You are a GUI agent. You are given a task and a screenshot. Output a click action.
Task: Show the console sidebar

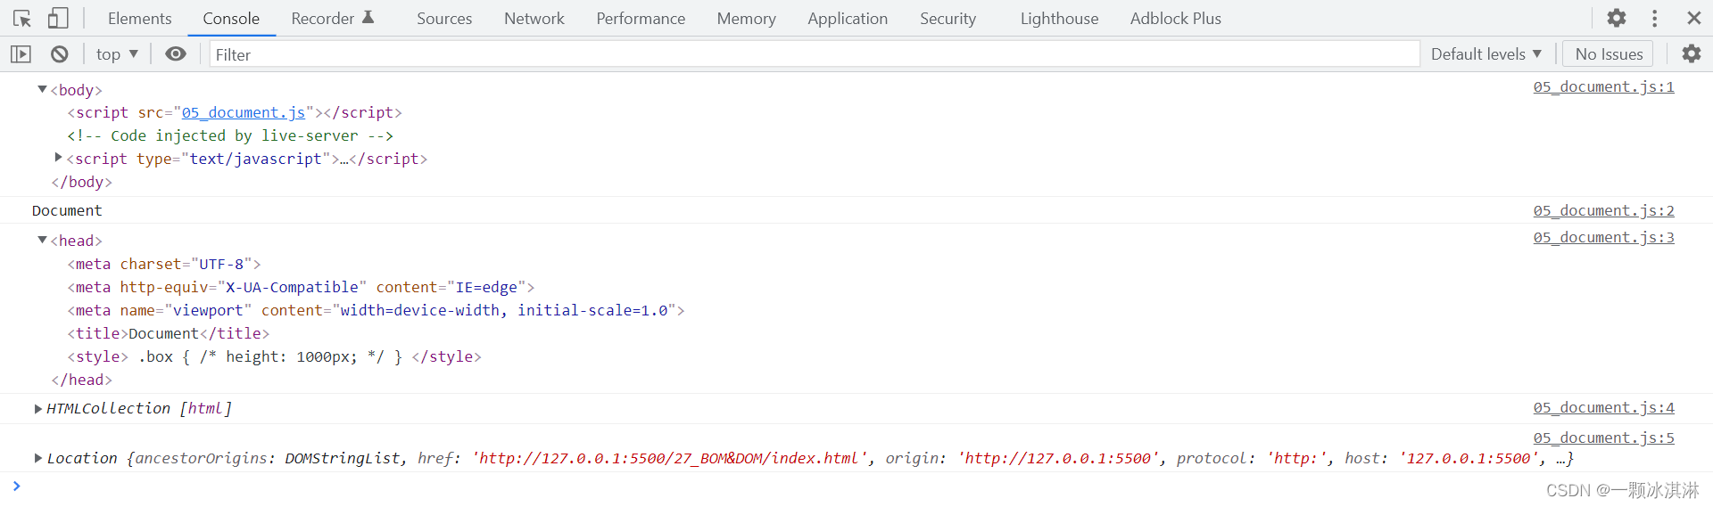tap(21, 54)
